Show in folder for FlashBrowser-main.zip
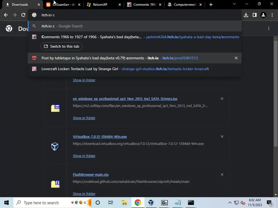The image size is (278, 208). (84, 194)
